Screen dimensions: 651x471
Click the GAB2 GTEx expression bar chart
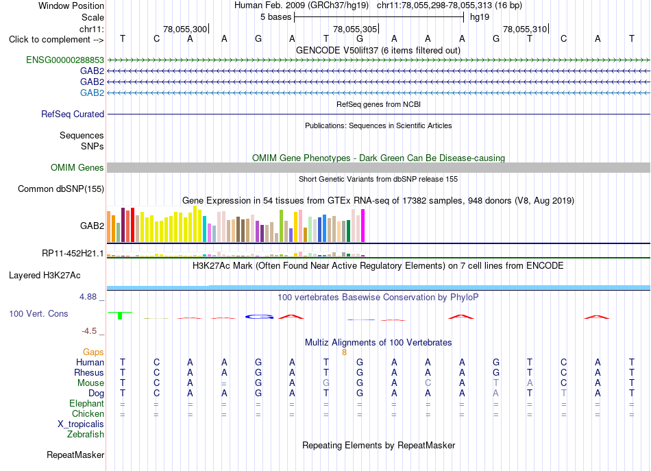click(x=236, y=224)
